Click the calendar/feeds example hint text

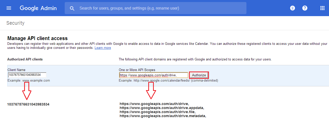(x=168, y=81)
